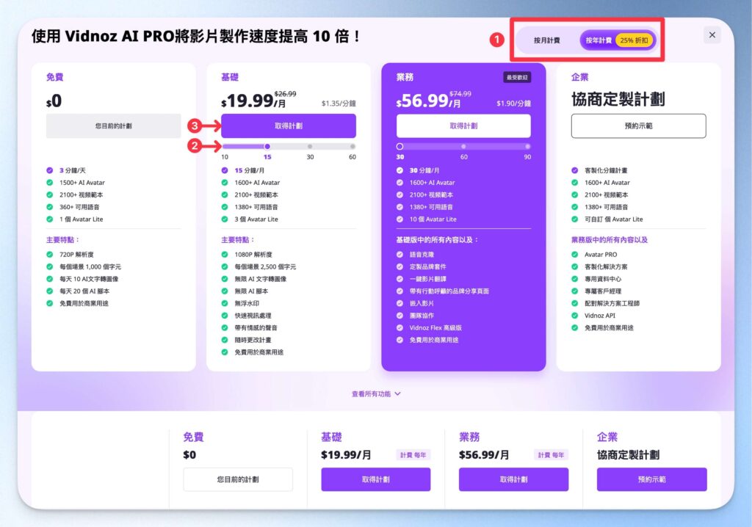Click check icon beside Vidnoz API
Viewport: 752px width, 527px height.
tap(574, 315)
